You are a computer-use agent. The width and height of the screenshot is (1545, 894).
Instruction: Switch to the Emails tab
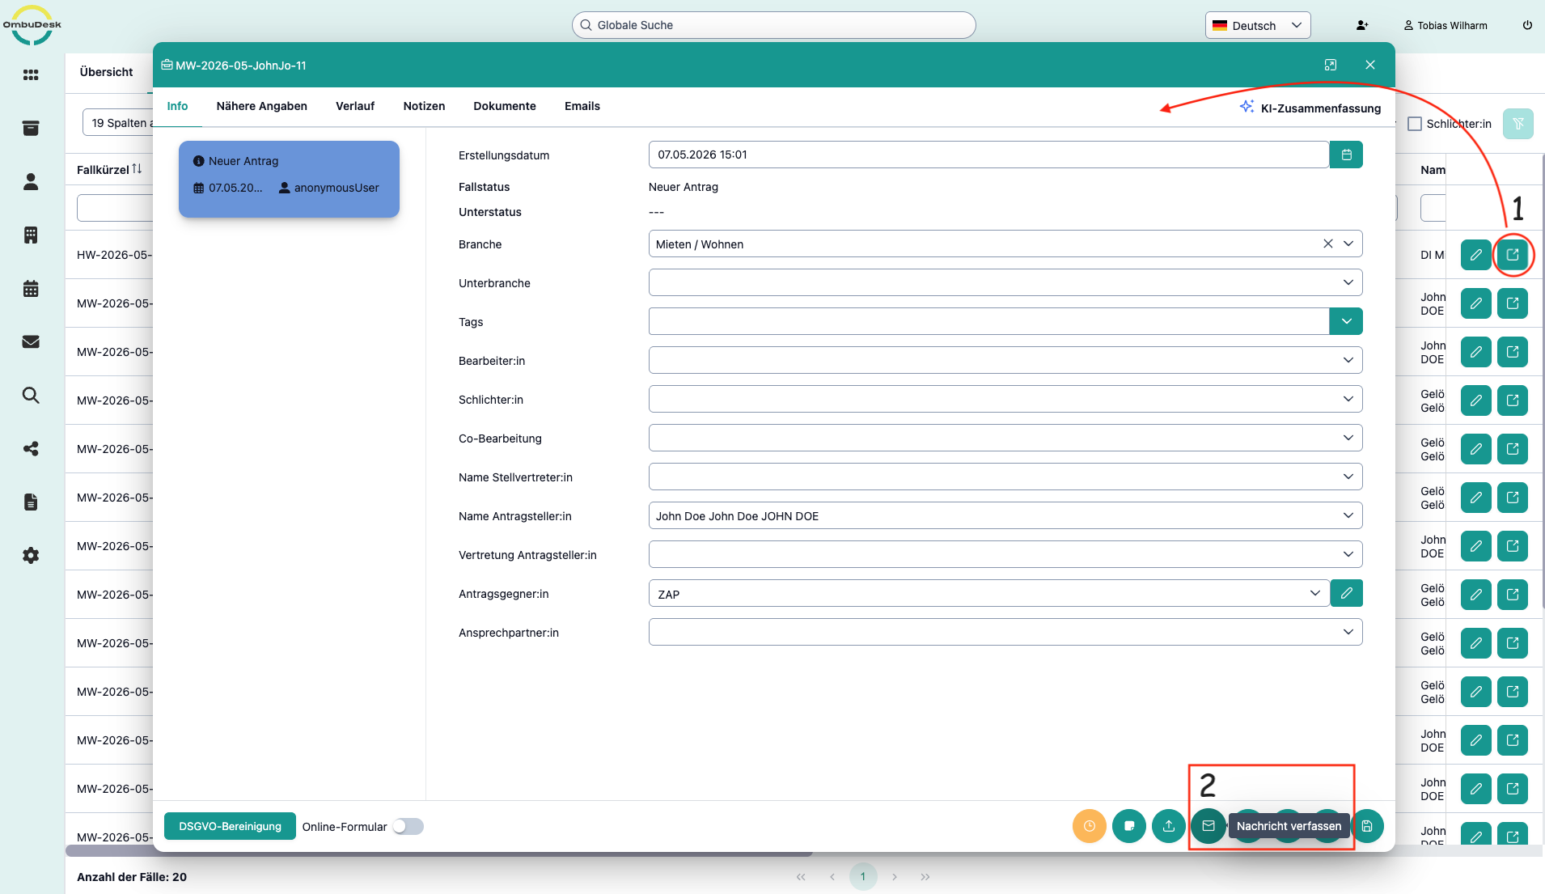tap(582, 106)
